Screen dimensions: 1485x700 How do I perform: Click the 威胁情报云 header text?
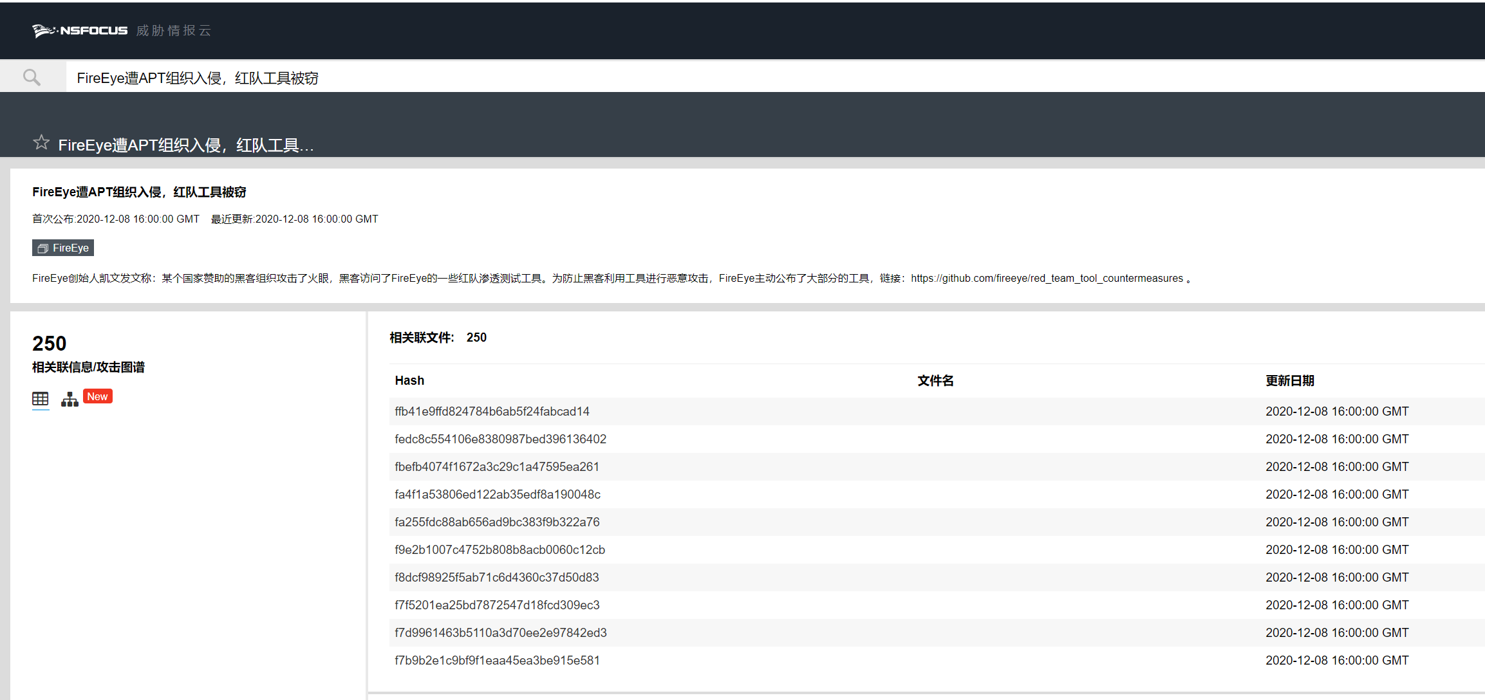tap(174, 30)
